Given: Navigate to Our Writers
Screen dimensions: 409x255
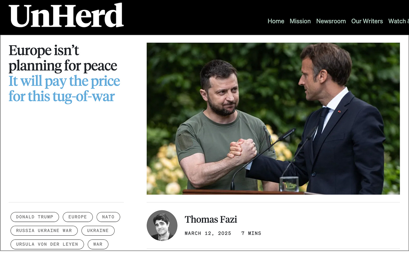Looking at the screenshot, I should pos(367,21).
